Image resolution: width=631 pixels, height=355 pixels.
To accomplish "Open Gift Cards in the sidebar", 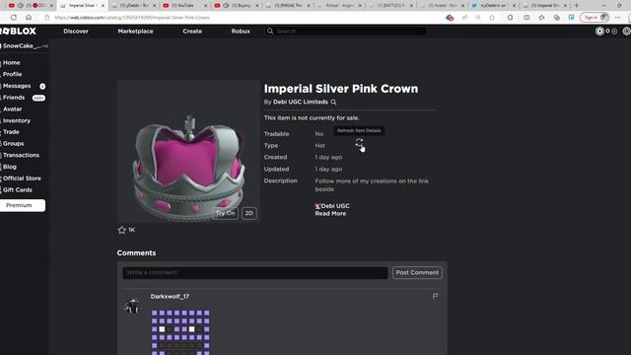I will click(x=18, y=190).
